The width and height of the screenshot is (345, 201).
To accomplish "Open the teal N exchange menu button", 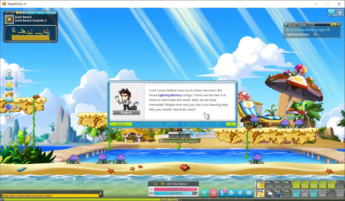I will point(205,193).
